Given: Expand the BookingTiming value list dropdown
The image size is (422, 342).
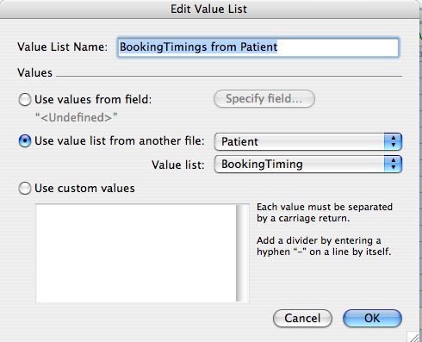Looking at the screenshot, I should (308, 165).
